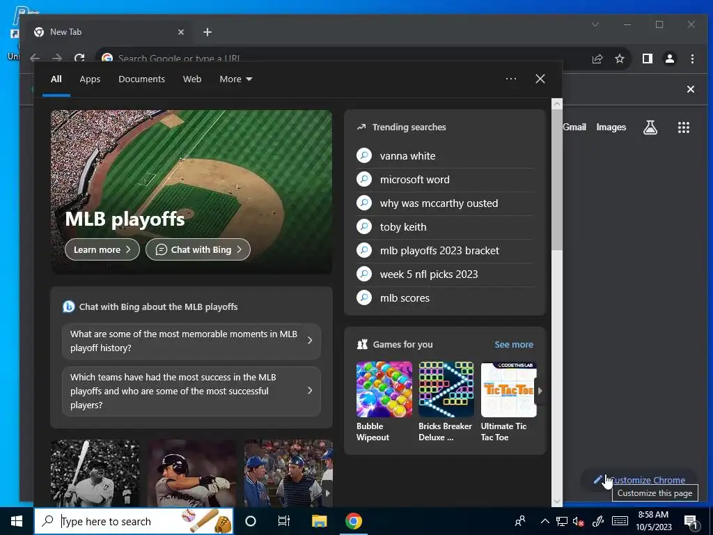Screen dimensions: 713x535
Task: Switch to the Web search tab
Action: pyautogui.click(x=192, y=79)
